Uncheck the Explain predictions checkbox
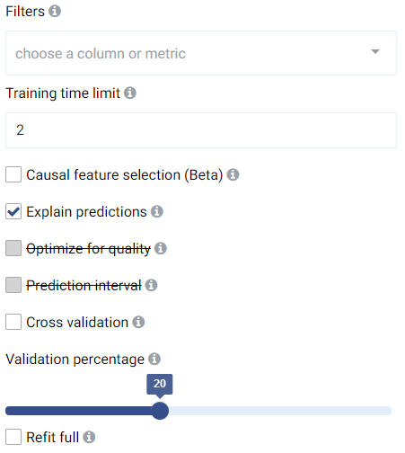Viewport: 405px width, 453px height. click(x=13, y=211)
